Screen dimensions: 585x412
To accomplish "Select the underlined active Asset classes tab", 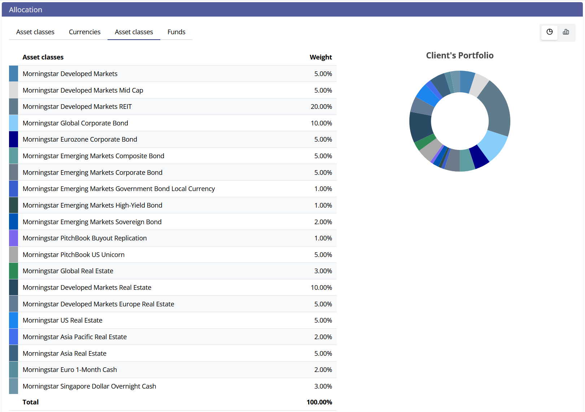I will click(134, 32).
